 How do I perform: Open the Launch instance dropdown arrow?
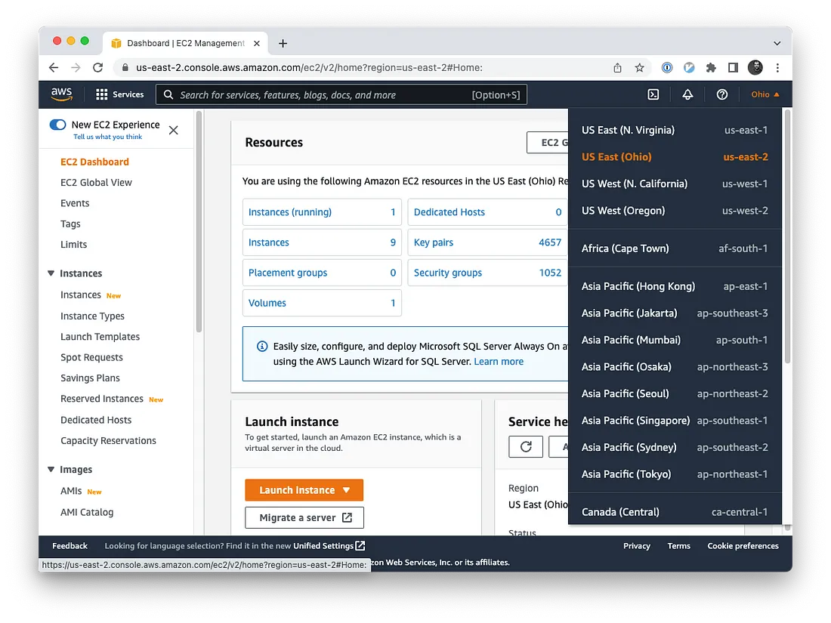pyautogui.click(x=346, y=490)
